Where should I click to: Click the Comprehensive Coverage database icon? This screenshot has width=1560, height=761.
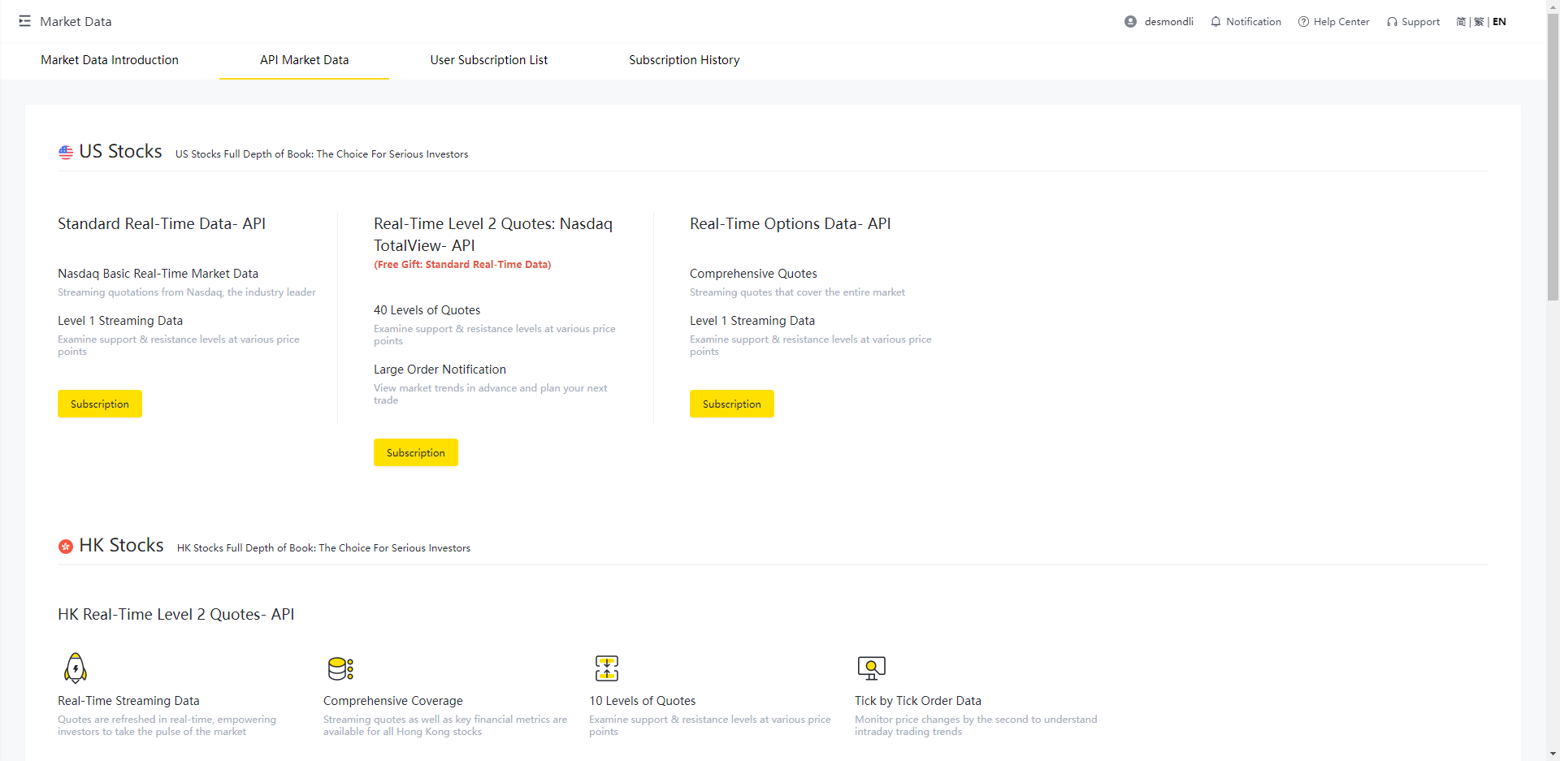click(x=340, y=668)
